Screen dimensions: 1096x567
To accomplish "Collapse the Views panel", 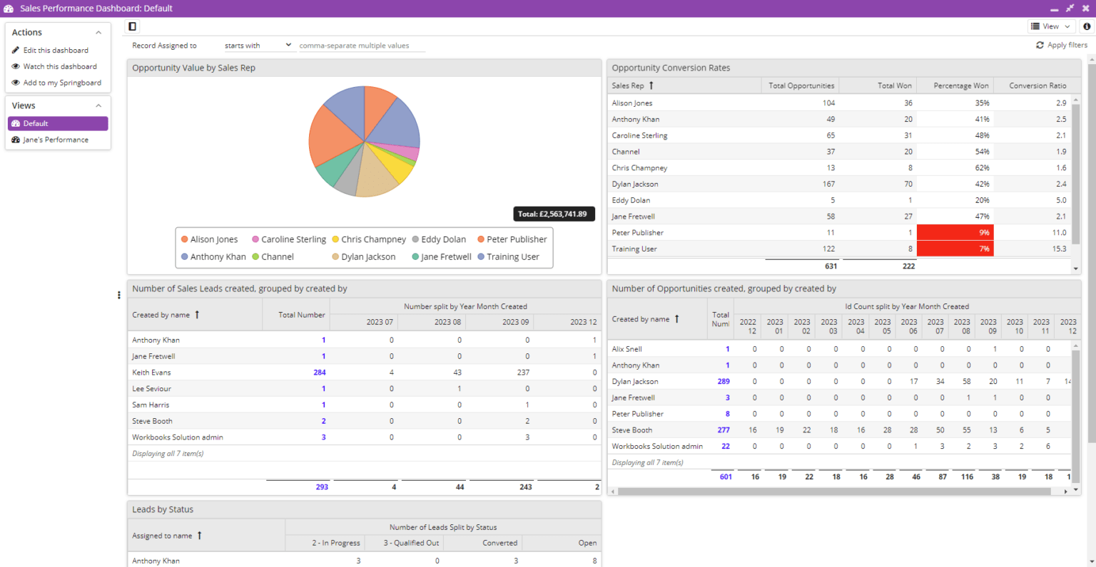I will coord(98,105).
